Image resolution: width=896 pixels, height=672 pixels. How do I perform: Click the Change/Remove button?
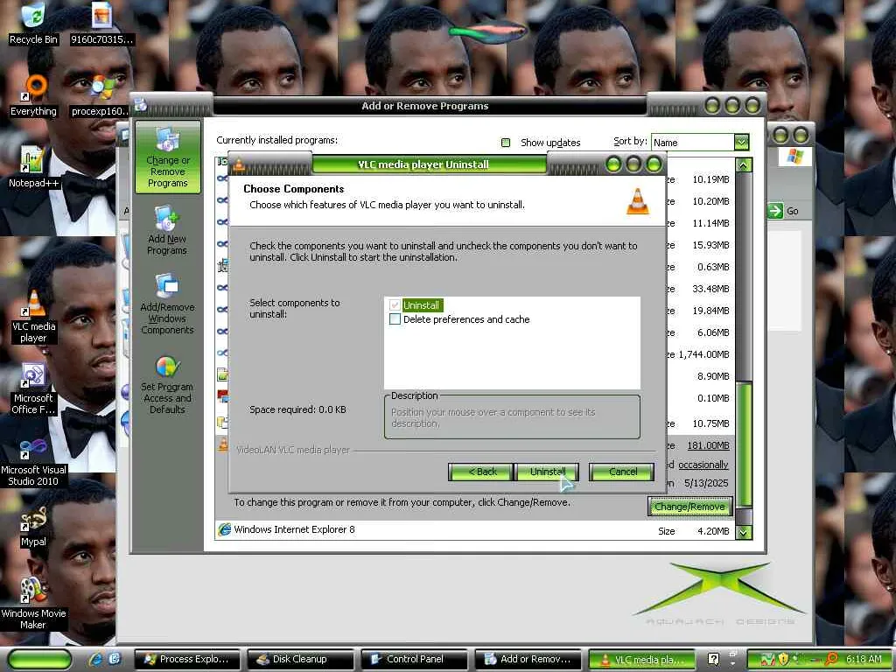pyautogui.click(x=689, y=507)
